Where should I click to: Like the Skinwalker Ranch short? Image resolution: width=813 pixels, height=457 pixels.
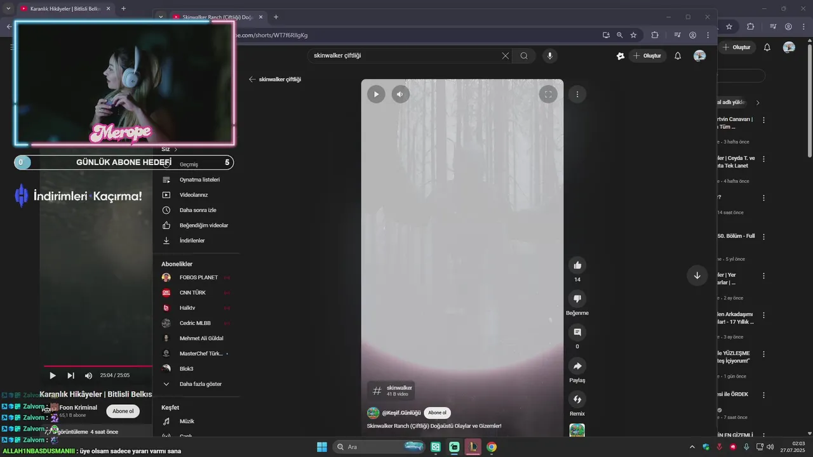coord(577,265)
